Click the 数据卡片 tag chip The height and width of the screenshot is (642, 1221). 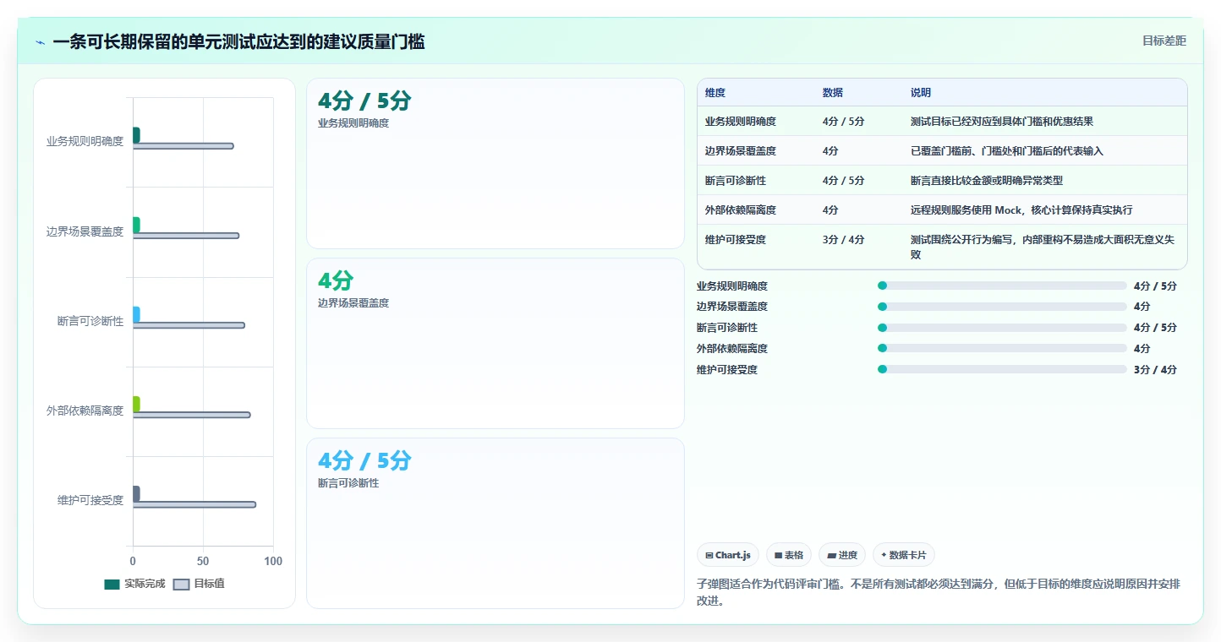(903, 555)
